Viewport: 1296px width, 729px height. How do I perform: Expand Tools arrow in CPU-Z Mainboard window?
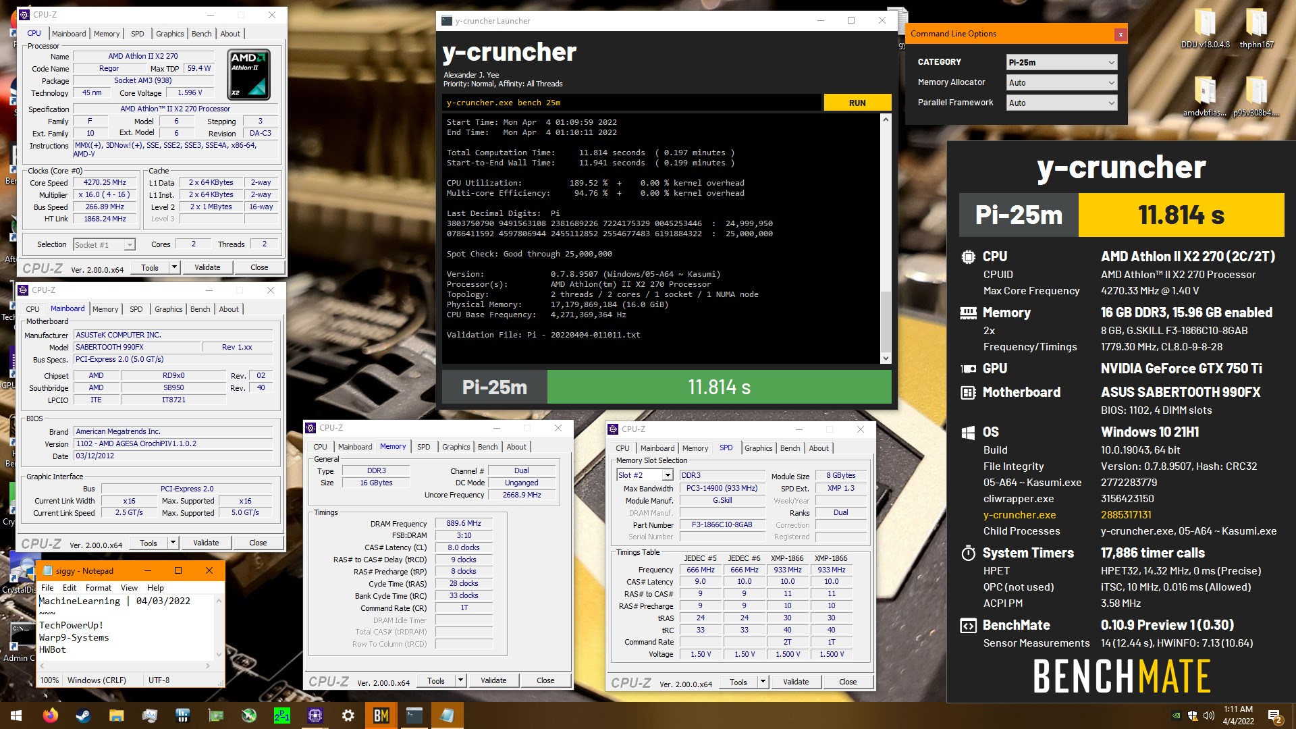coord(173,543)
